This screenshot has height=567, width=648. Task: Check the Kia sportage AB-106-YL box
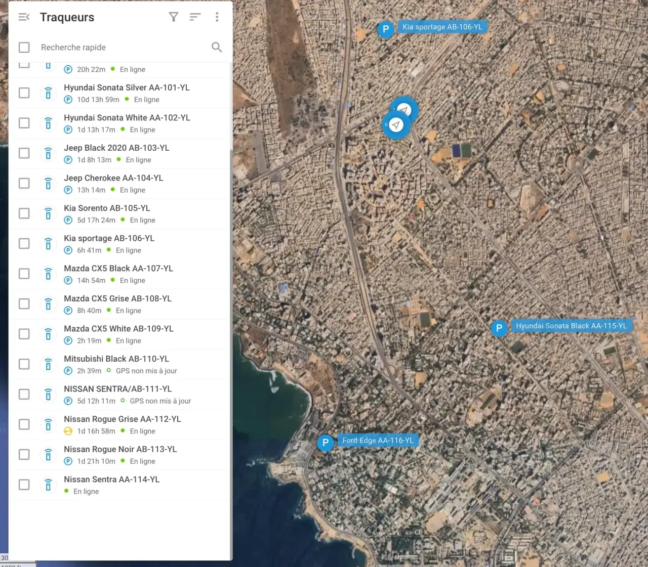[x=24, y=243]
